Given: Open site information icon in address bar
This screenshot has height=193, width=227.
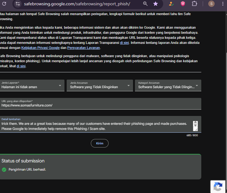Looking at the screenshot, I should [18, 4].
